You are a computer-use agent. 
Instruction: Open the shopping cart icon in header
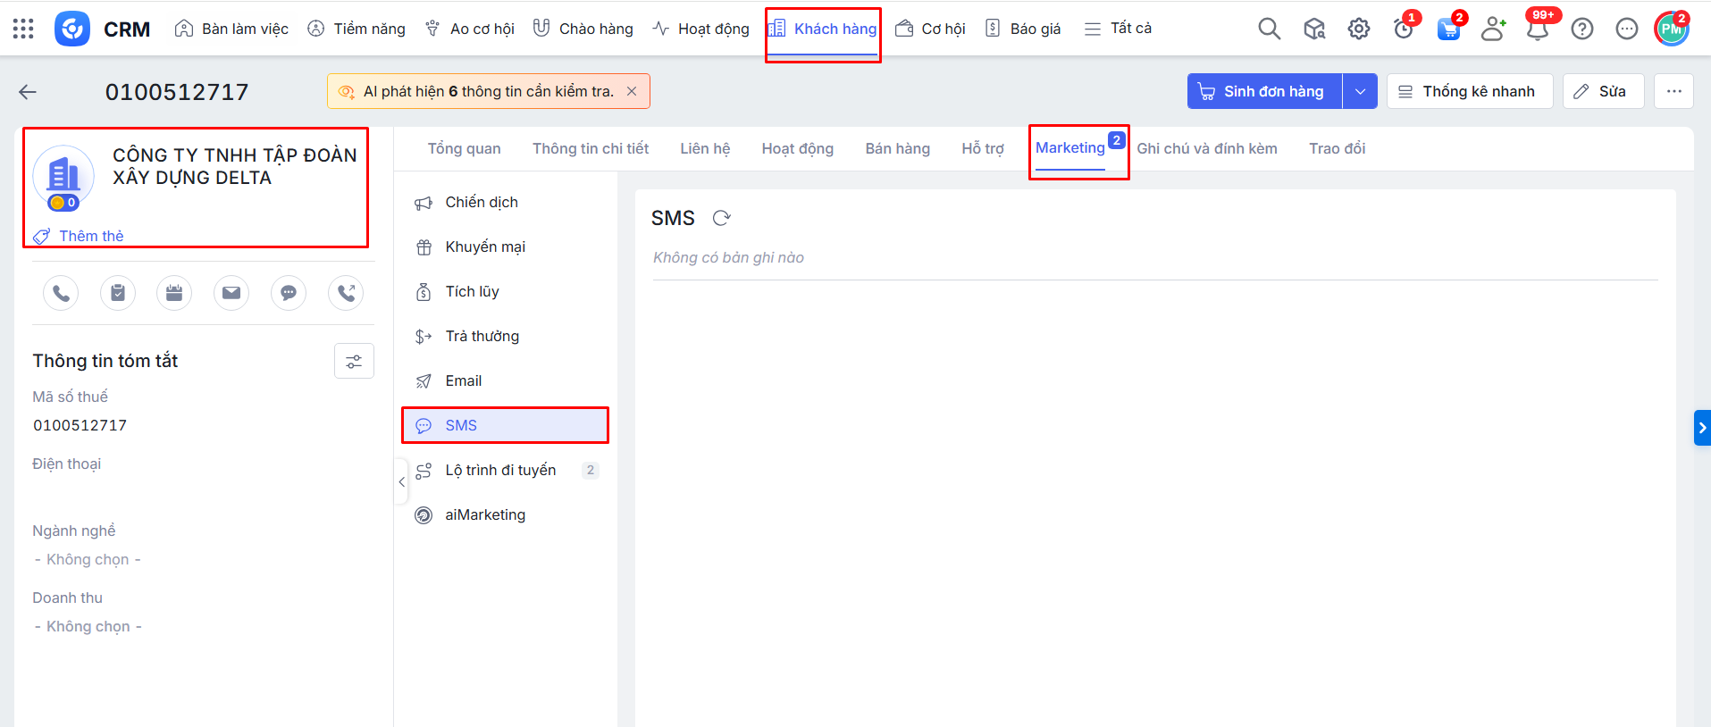1448,29
